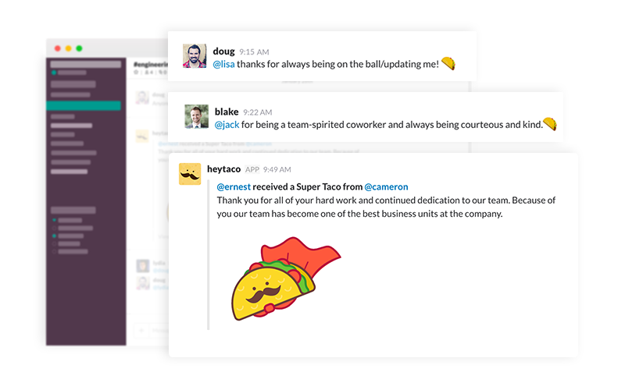The image size is (625, 390).
Task: Click the green macOS fullscreen button
Action: (80, 48)
